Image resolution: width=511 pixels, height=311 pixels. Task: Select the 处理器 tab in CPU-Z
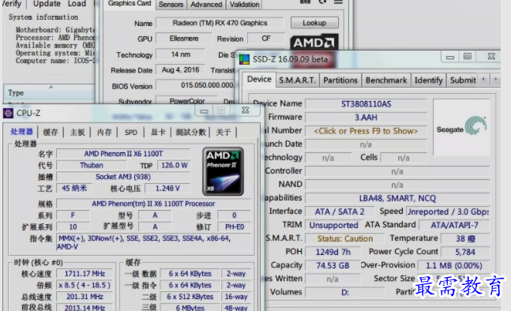click(x=22, y=132)
